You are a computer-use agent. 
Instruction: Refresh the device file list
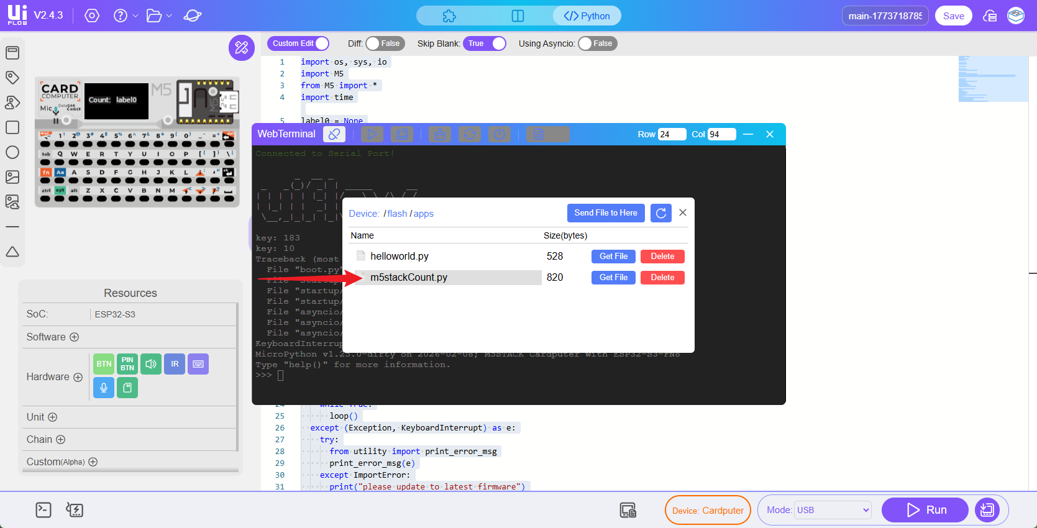click(661, 213)
